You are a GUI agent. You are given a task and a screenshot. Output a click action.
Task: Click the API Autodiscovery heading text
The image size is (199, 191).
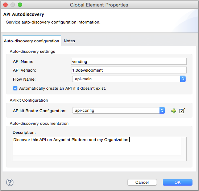coord(24,14)
